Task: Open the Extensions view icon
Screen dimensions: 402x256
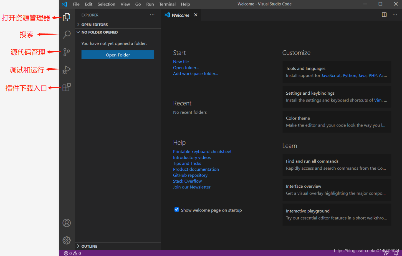Action: (x=67, y=87)
